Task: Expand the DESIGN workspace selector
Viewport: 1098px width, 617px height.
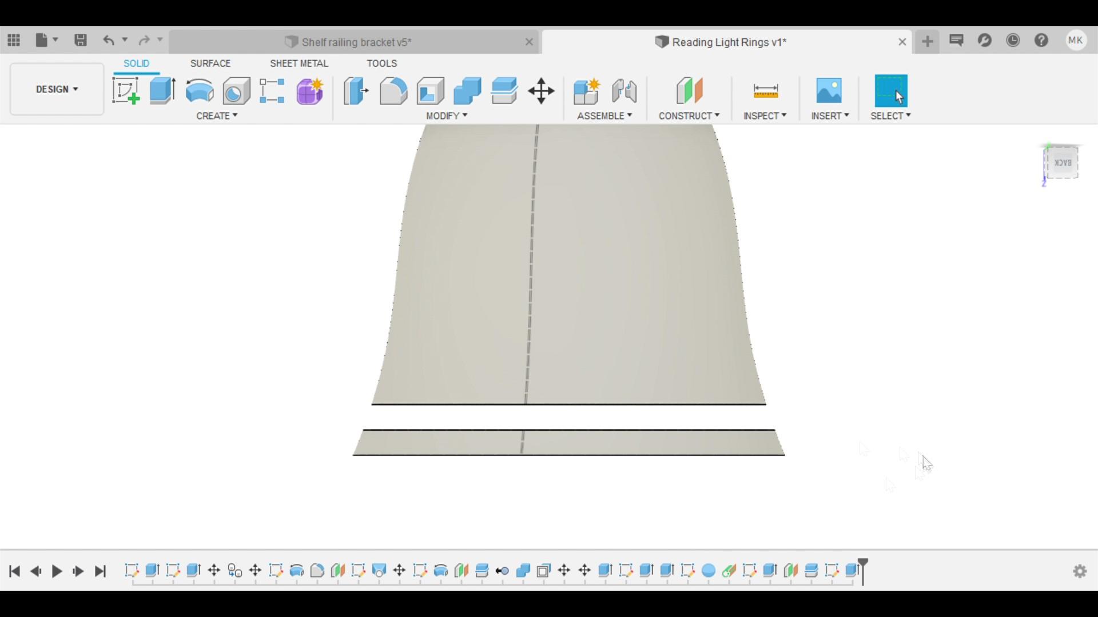Action: point(56,89)
